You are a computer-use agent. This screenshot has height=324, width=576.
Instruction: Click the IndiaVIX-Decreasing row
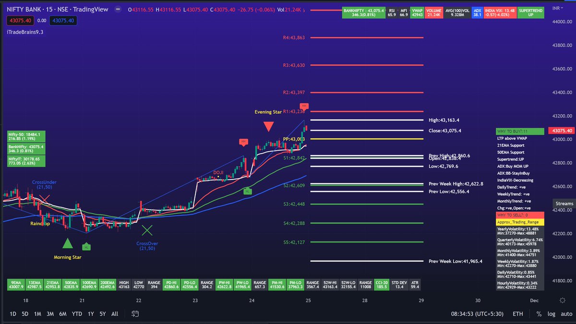click(x=520, y=180)
